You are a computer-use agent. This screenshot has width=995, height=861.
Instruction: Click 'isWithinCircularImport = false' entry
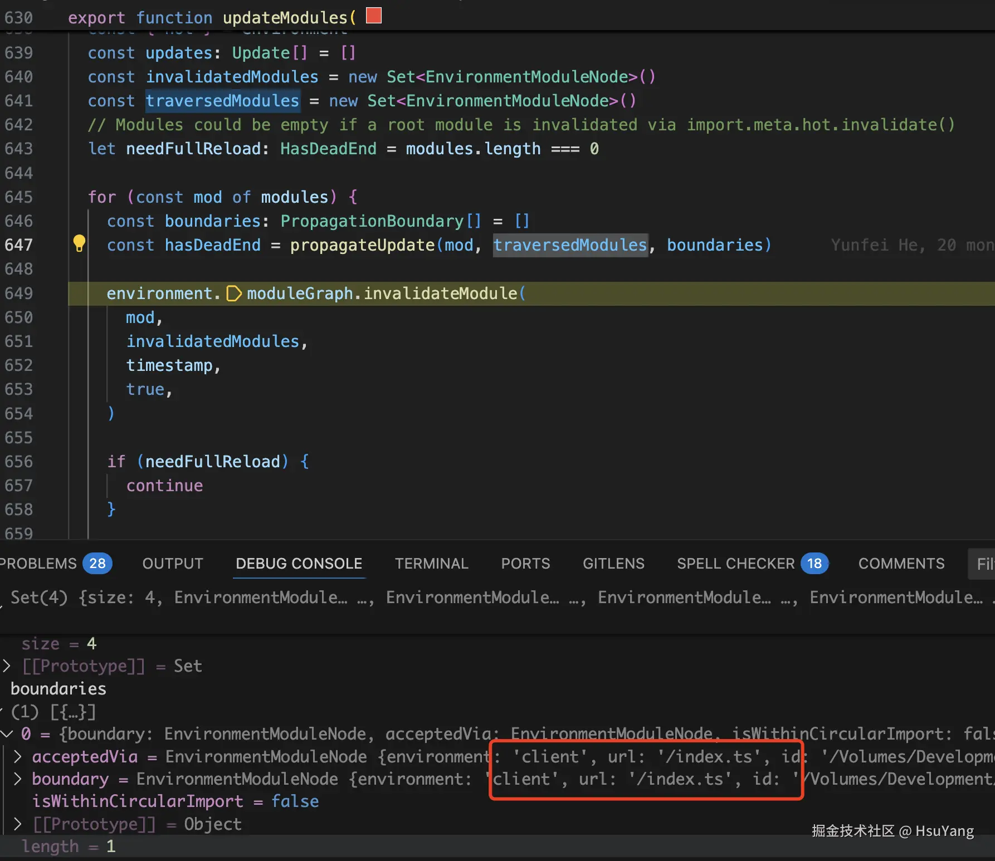pos(175,801)
